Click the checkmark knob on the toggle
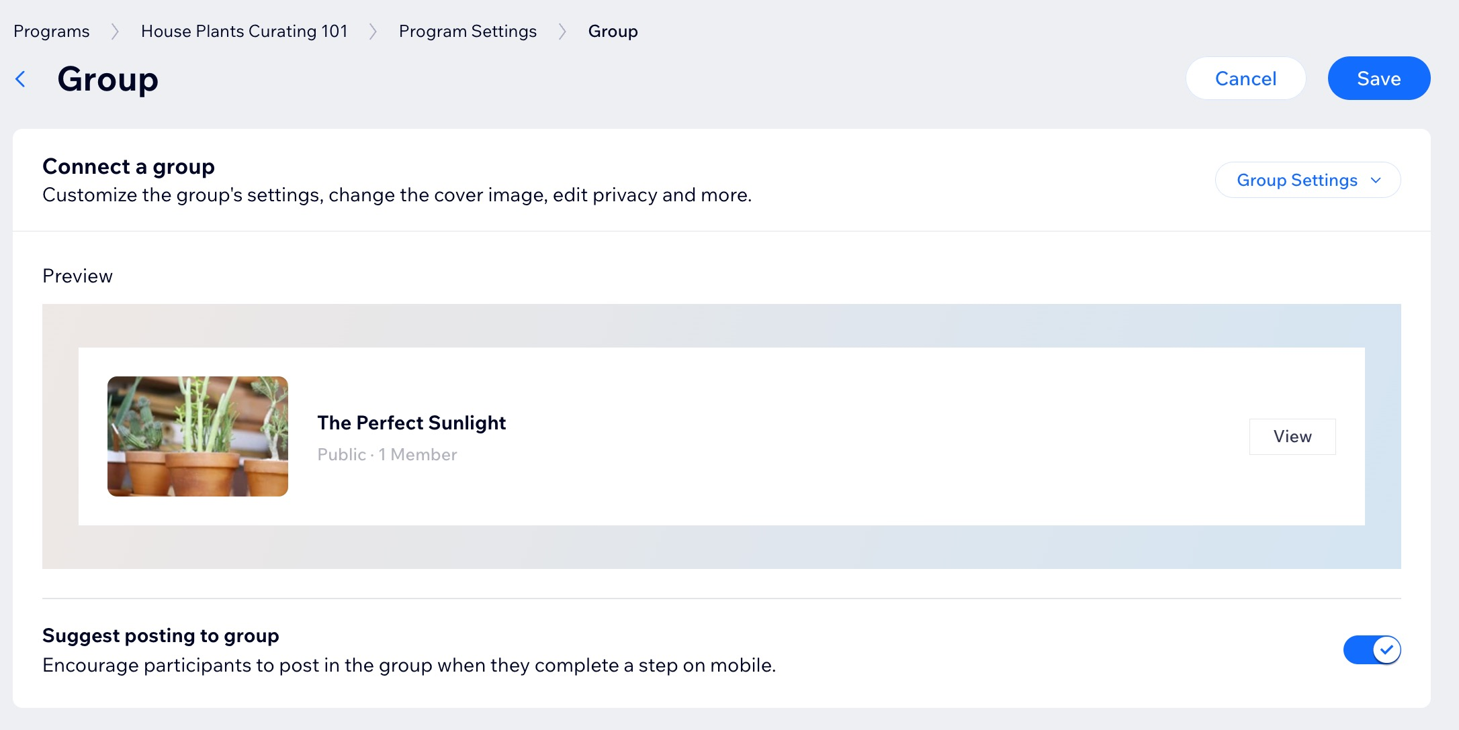 click(1386, 649)
